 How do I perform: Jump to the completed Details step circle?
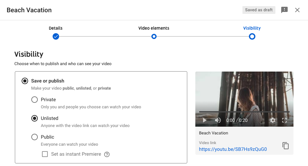(x=56, y=36)
